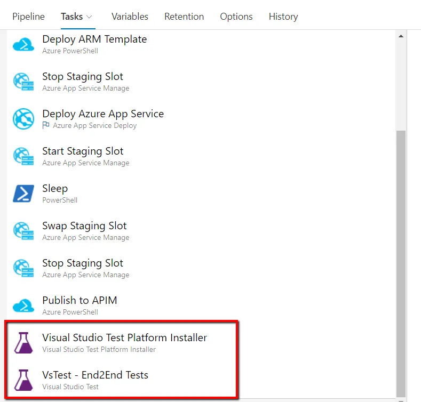The width and height of the screenshot is (421, 402).
Task: Click the flag icon beside Azure App Service Deploy
Action: point(46,125)
